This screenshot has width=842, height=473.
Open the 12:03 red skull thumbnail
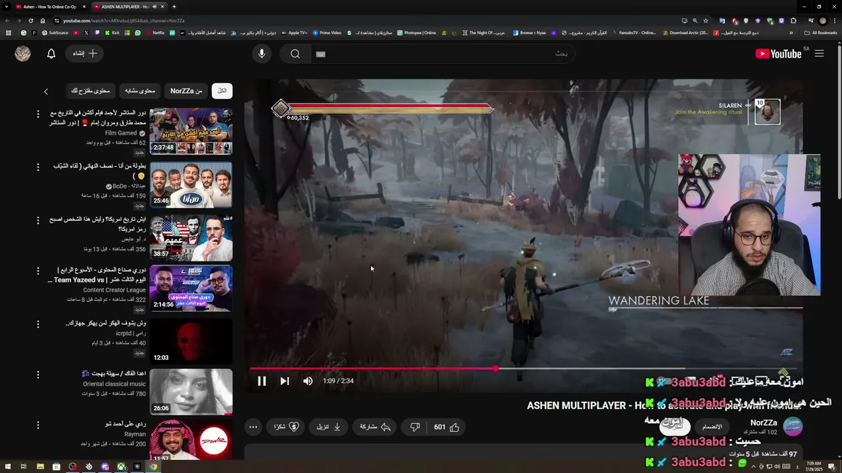(191, 341)
